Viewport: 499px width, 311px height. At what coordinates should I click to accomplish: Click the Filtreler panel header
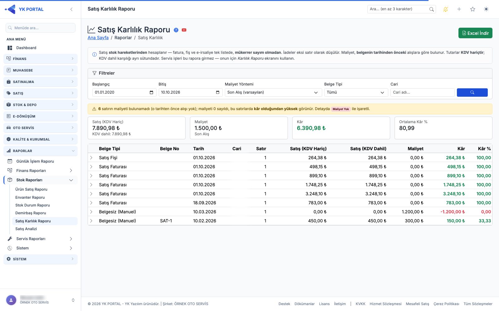pos(290,73)
